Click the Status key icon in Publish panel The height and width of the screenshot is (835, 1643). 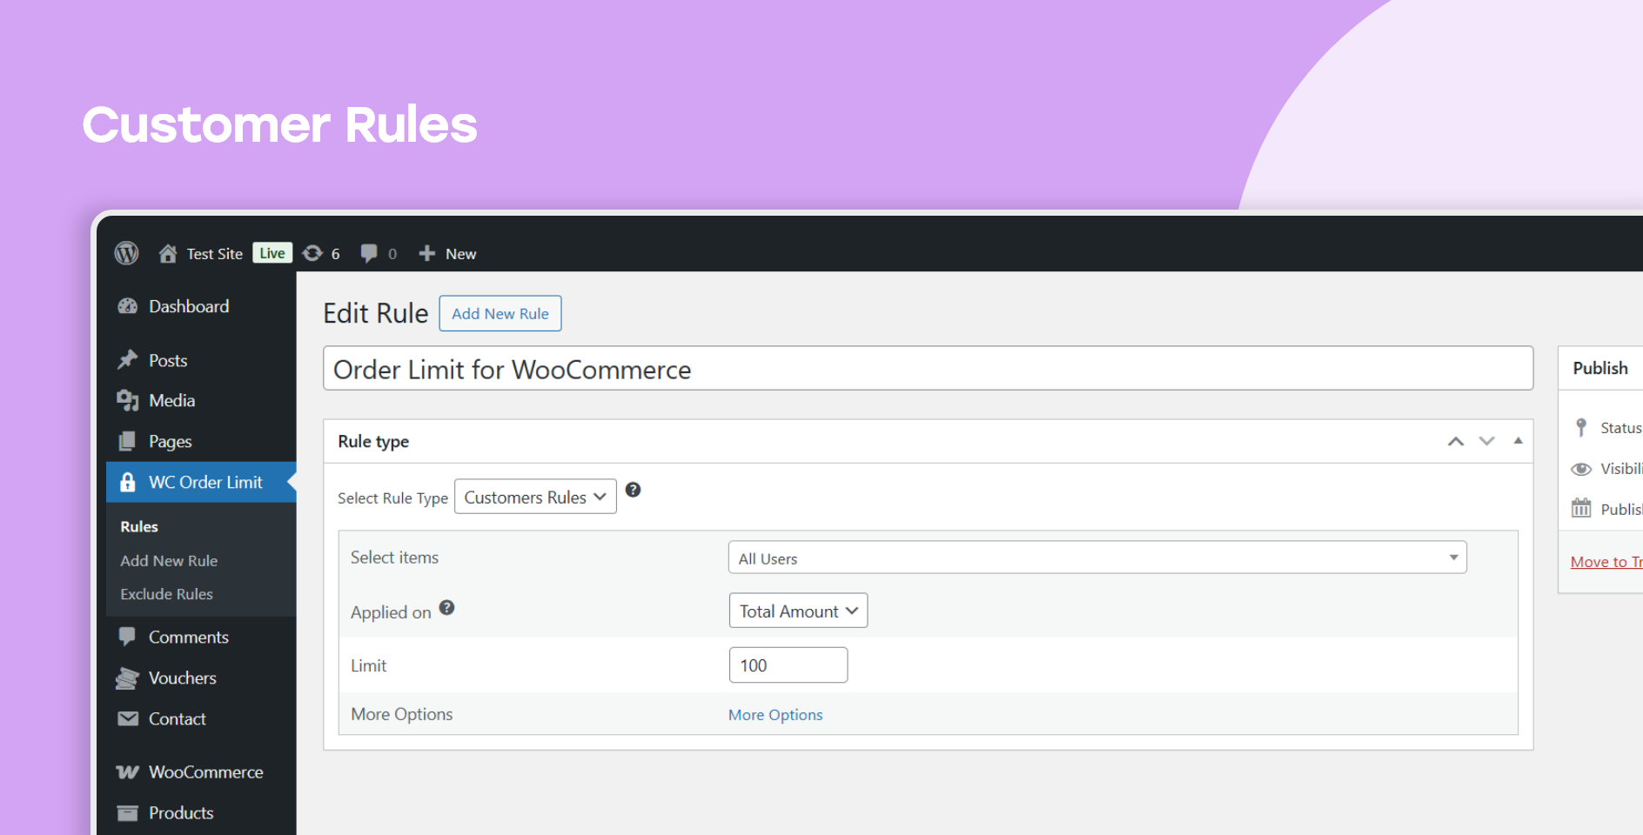tap(1581, 427)
